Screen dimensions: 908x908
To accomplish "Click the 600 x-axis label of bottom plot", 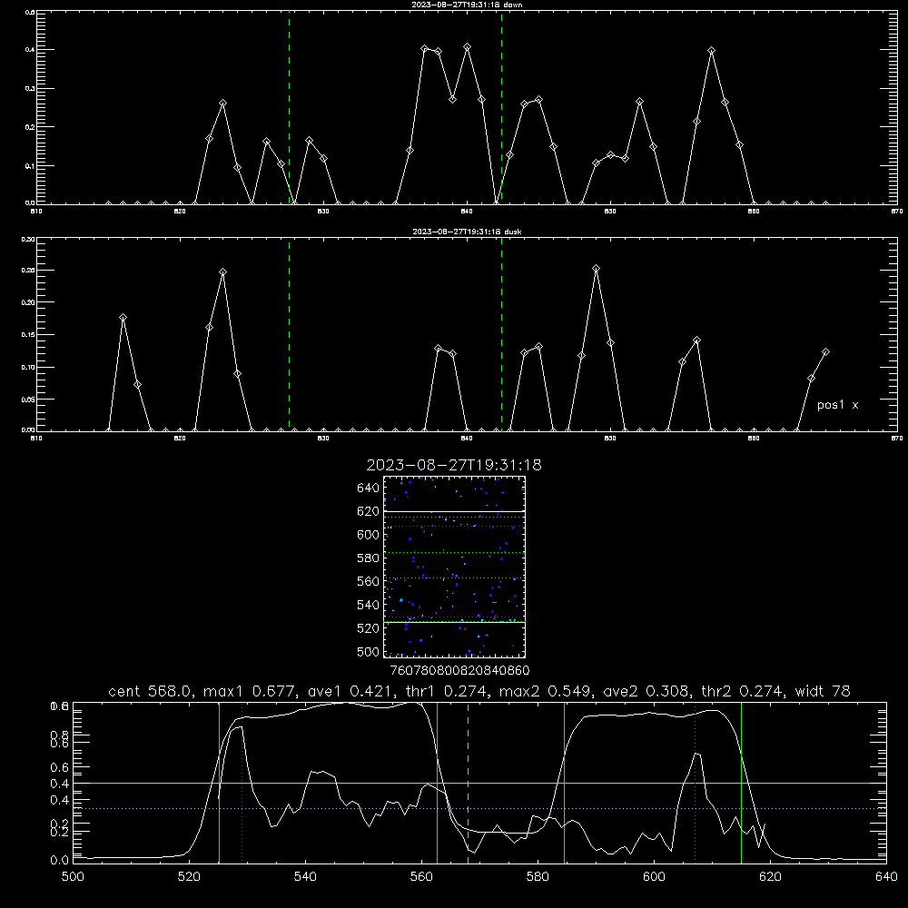I will pyautogui.click(x=654, y=877).
